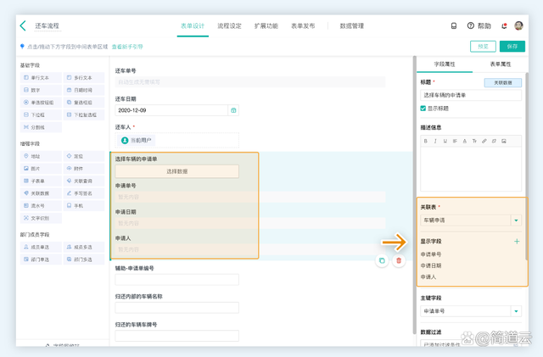Image resolution: width=543 pixels, height=357 pixels.
Task: Open the 数据过滤 selector
Action: (471, 343)
